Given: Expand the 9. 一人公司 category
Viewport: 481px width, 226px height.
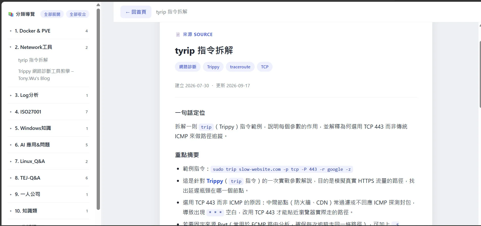Looking at the screenshot, I should (x=48, y=194).
